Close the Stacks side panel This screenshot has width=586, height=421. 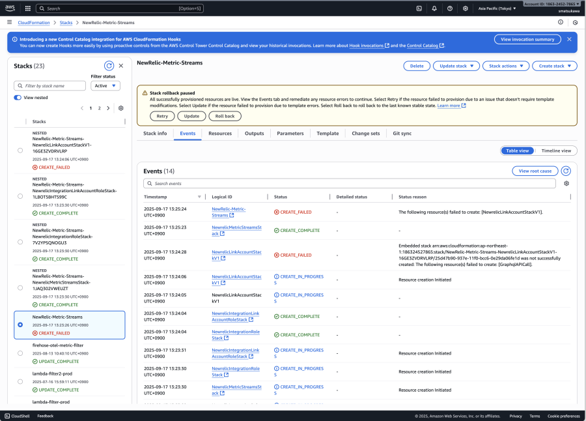click(x=121, y=66)
